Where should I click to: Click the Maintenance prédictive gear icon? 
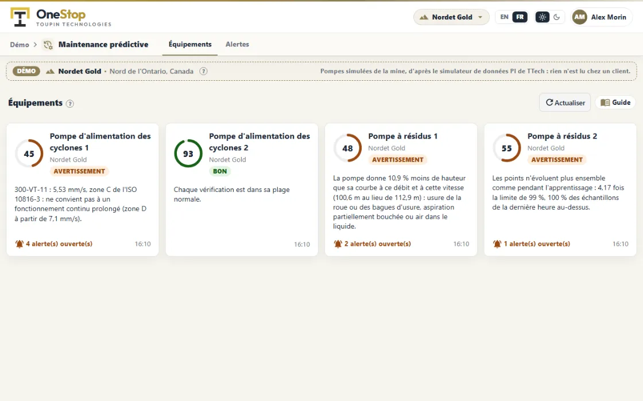click(x=48, y=45)
